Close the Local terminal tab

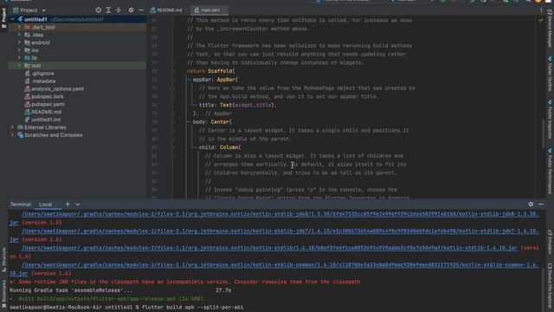point(57,205)
